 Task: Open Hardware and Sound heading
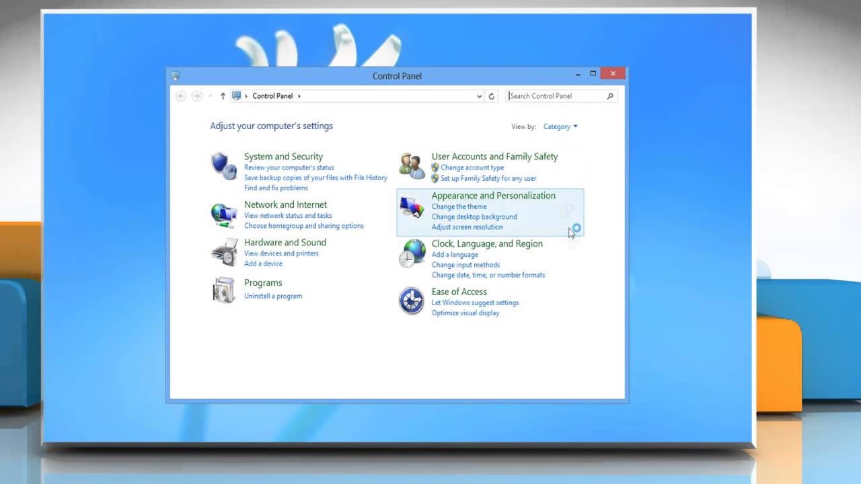285,243
